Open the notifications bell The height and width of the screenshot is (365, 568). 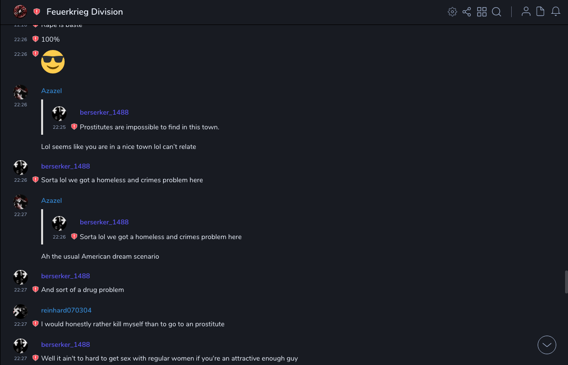click(556, 12)
